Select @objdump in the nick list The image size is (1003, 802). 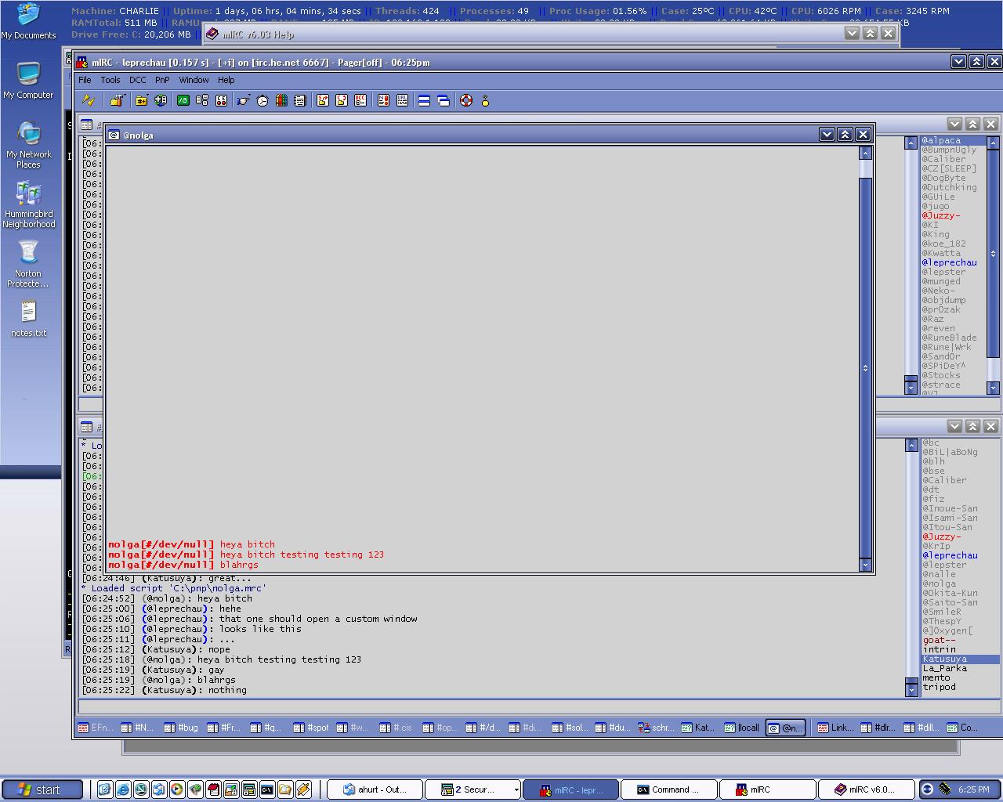943,300
